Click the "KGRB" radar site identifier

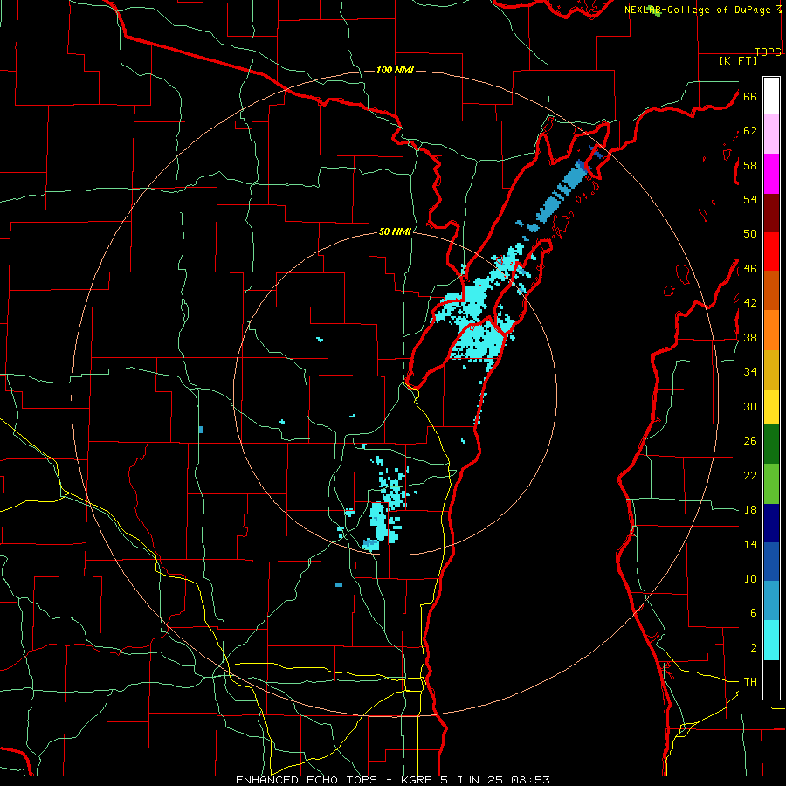click(417, 780)
